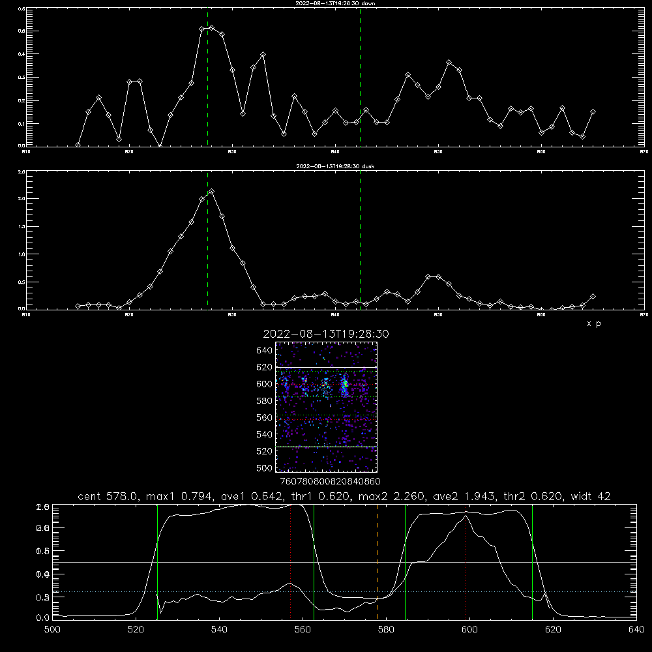Click the '520' label on spectral image y-axis
The width and height of the screenshot is (652, 652).
[265, 451]
